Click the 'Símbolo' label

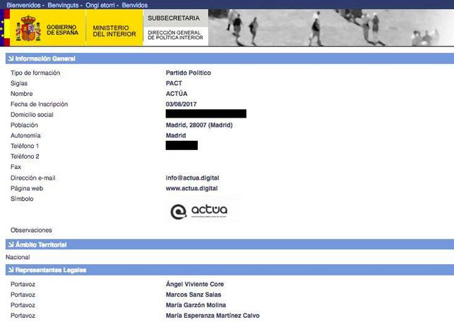[22, 199]
